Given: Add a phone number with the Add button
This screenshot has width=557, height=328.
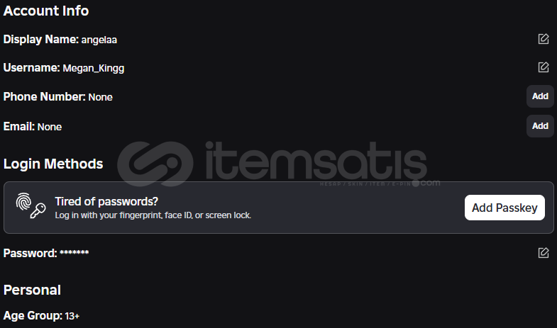Looking at the screenshot, I should (x=540, y=96).
